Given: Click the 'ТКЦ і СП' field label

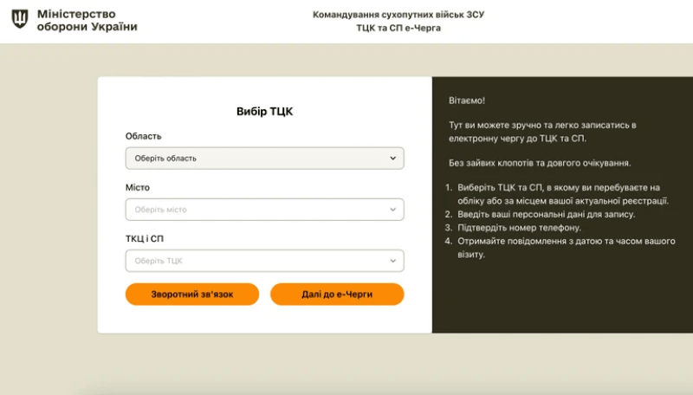Looking at the screenshot, I should (145, 238).
